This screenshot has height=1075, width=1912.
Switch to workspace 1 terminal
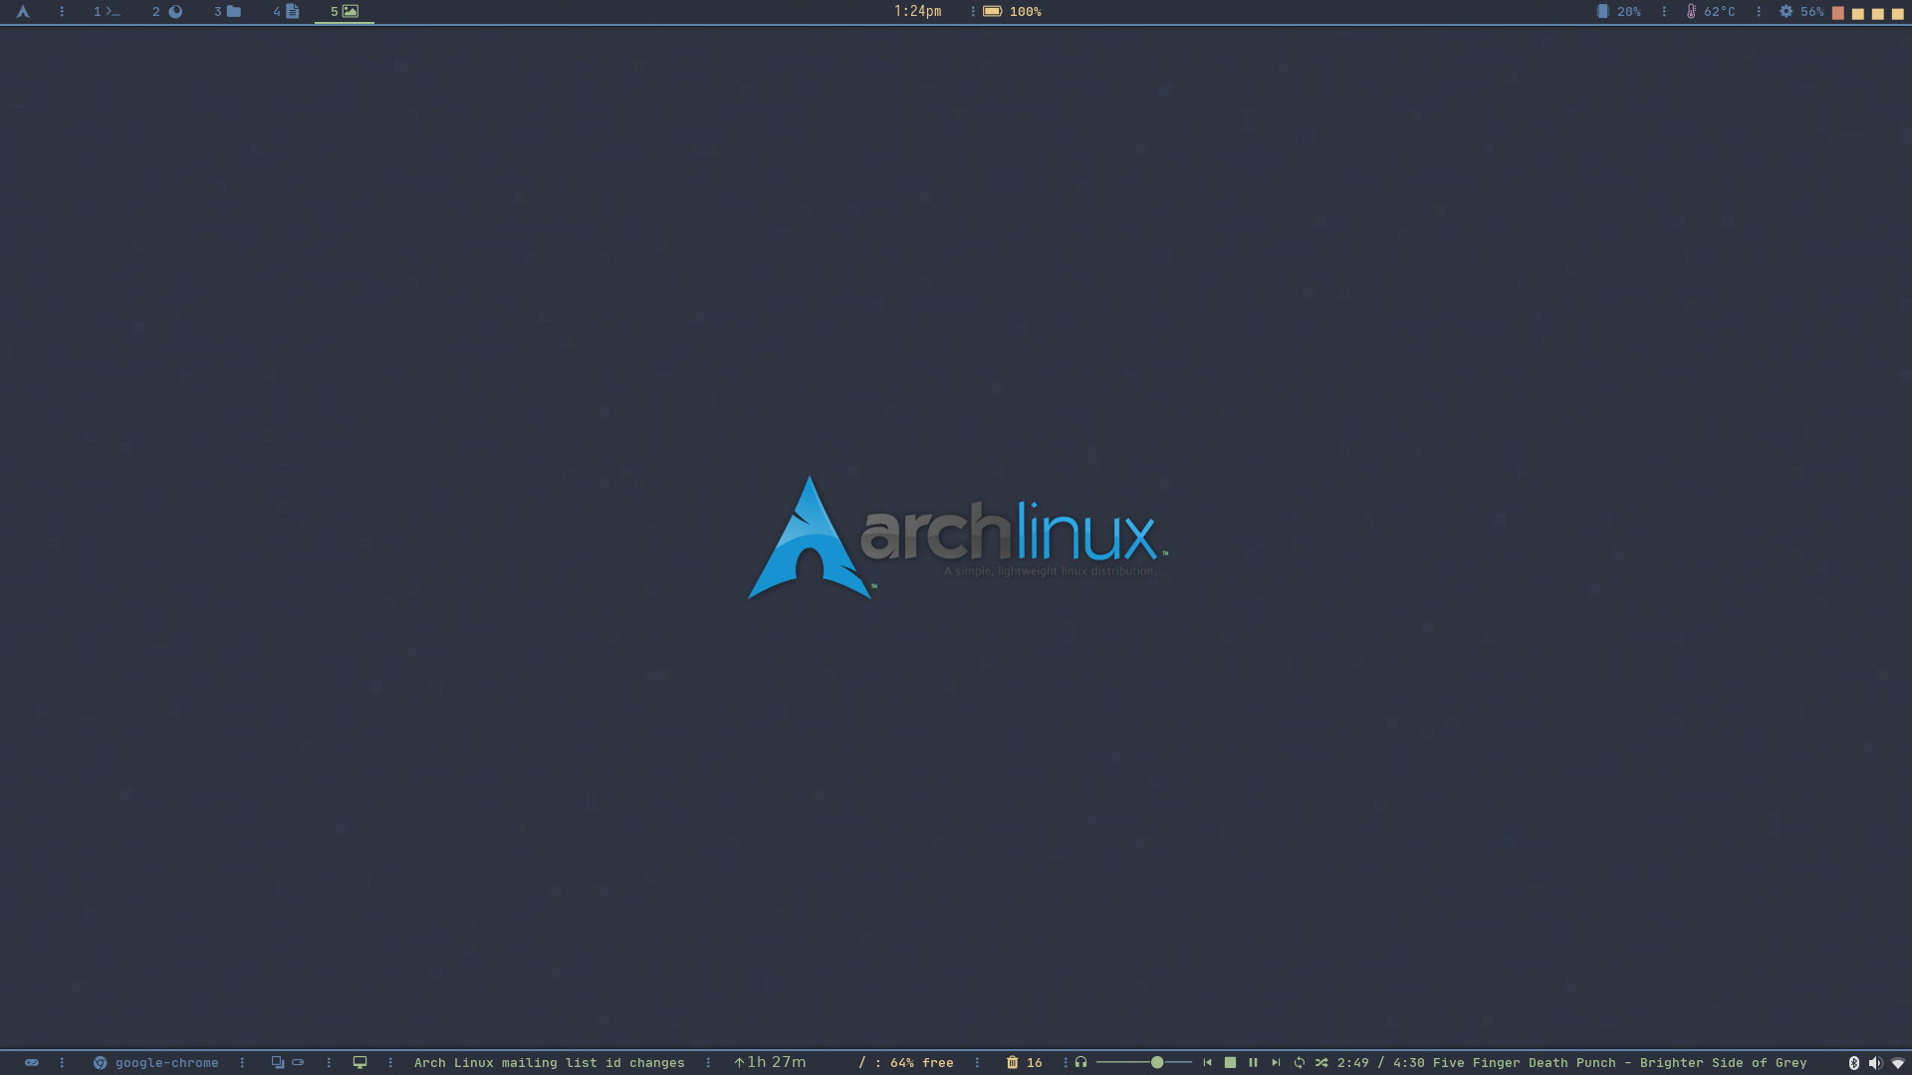click(x=105, y=12)
